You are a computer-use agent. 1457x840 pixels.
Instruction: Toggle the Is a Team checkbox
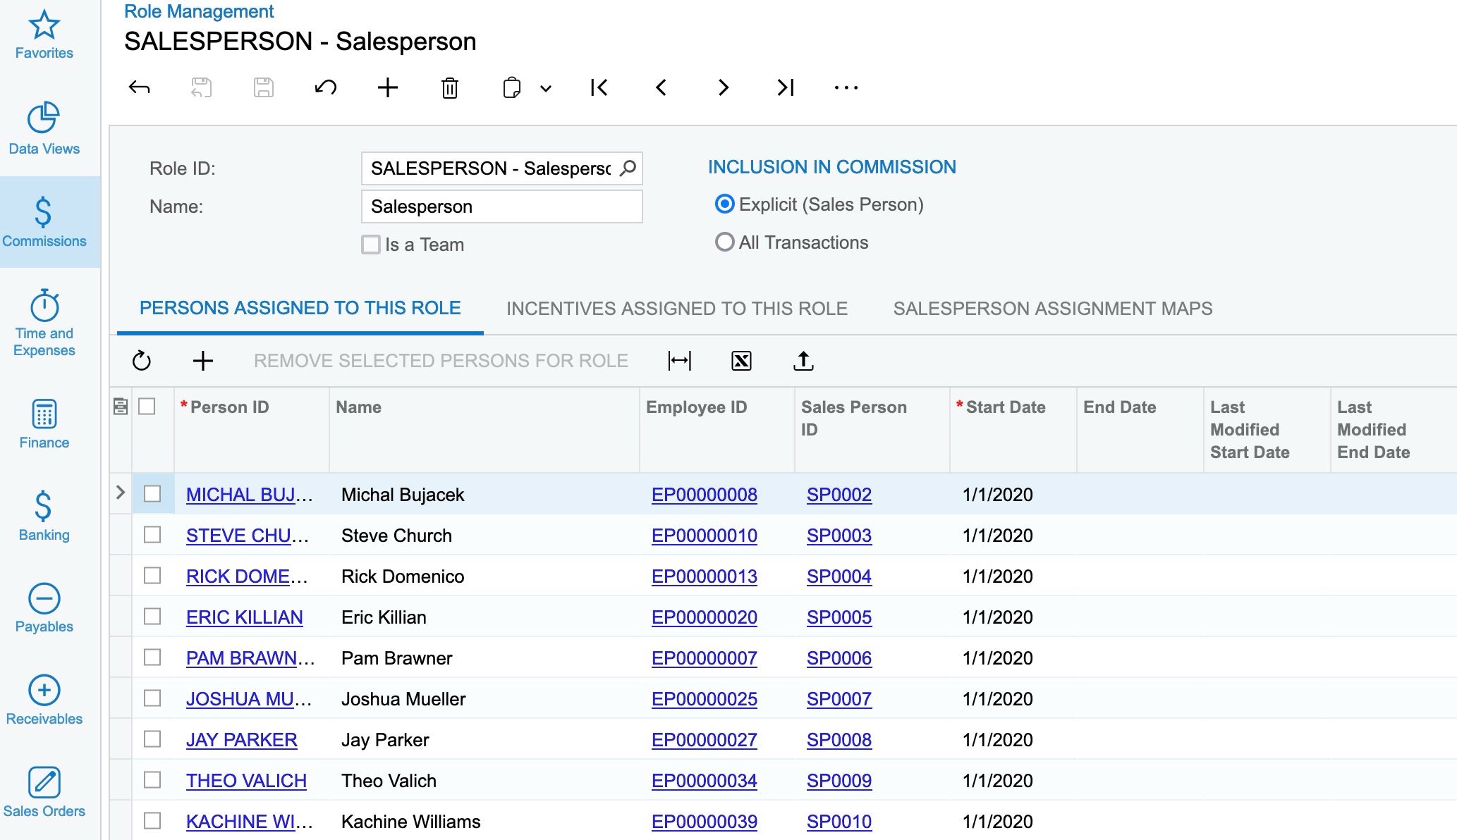371,245
